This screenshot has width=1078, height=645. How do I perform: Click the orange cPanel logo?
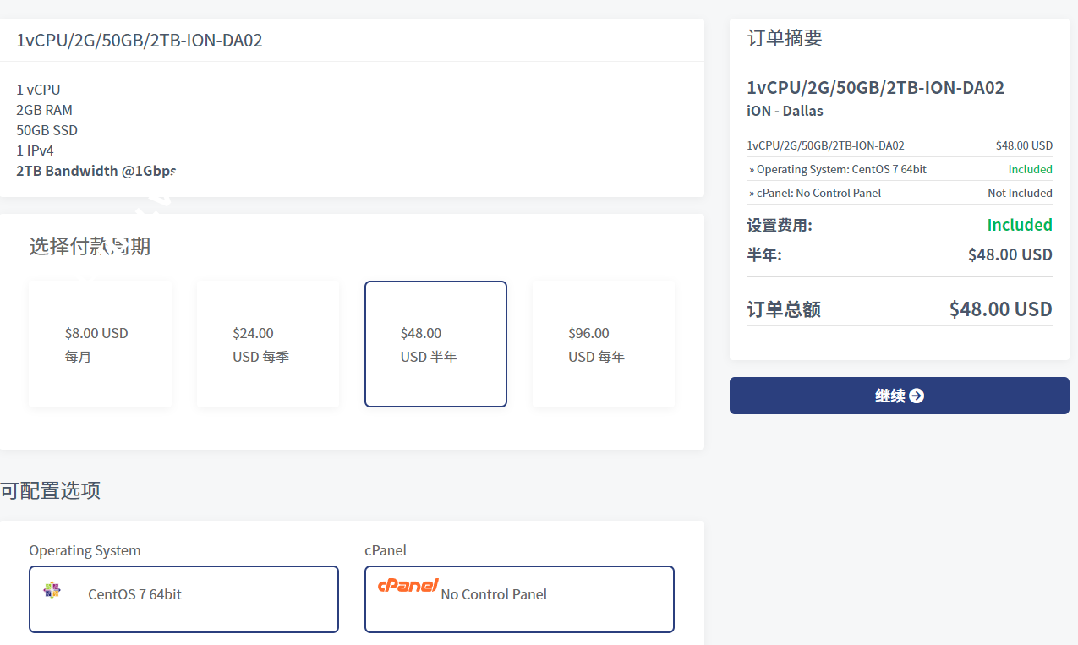[408, 585]
